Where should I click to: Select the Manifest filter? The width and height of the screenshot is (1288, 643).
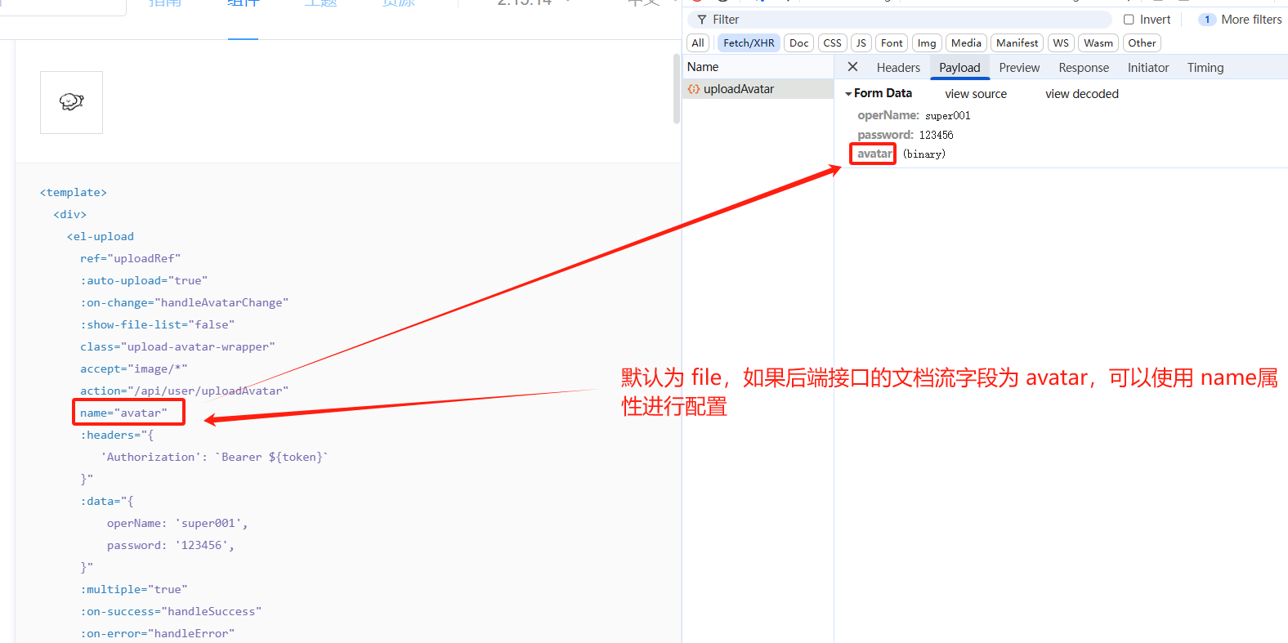(x=1017, y=43)
